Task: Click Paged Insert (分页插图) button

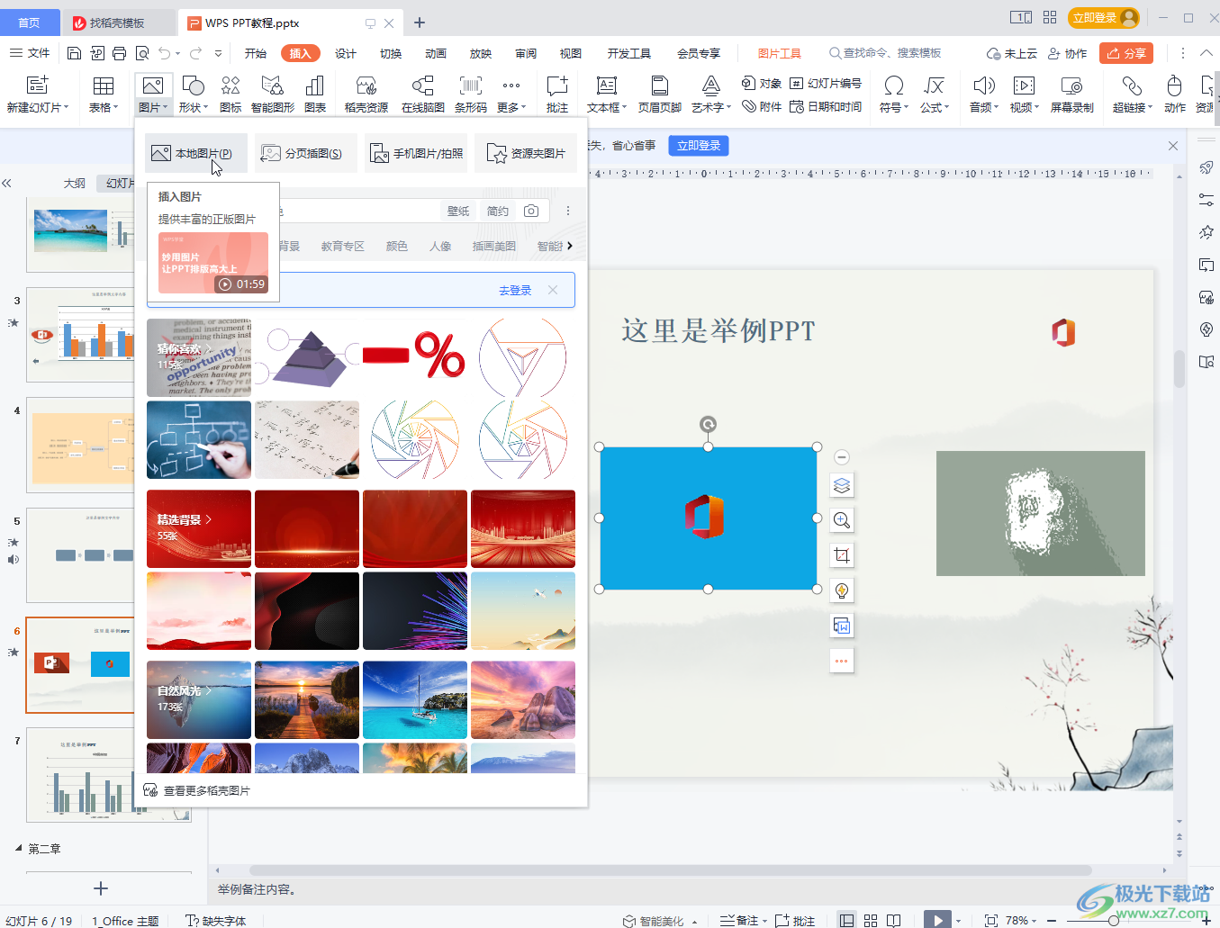Action: [x=305, y=153]
